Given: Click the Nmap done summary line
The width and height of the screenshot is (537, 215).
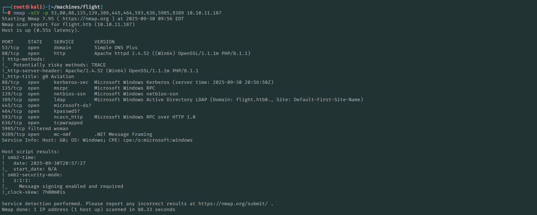Looking at the screenshot, I should click(88, 210).
